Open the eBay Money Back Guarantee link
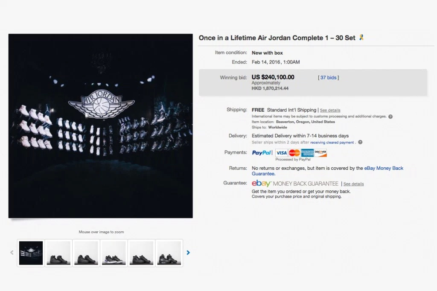This screenshot has width=437, height=291. click(327, 171)
